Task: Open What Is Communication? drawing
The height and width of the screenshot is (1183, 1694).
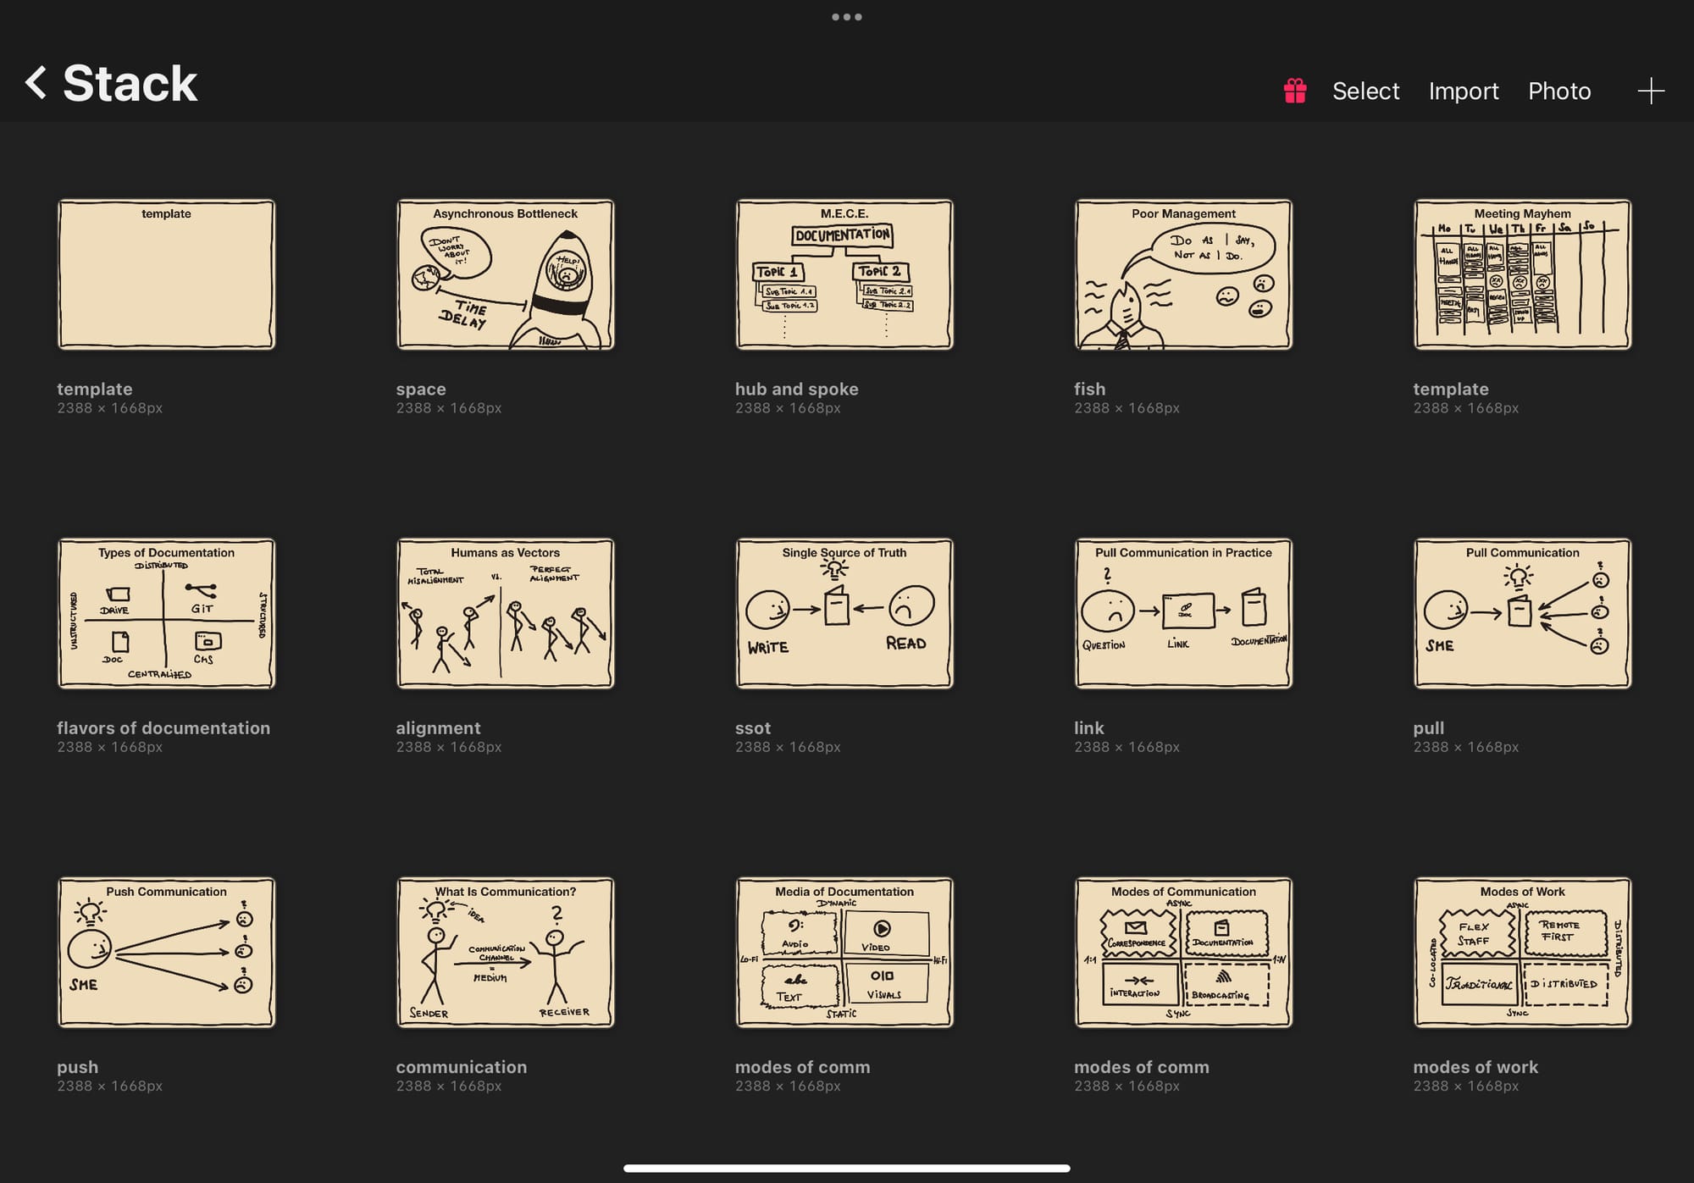Action: click(x=505, y=952)
